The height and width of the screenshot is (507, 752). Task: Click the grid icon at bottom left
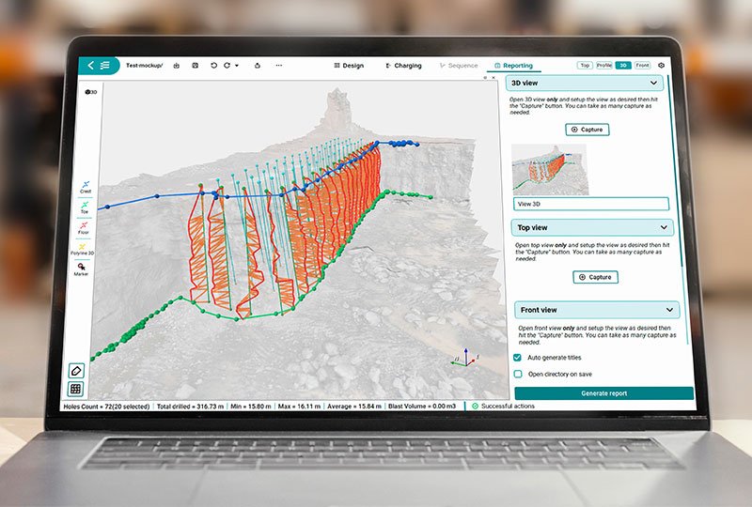76,389
